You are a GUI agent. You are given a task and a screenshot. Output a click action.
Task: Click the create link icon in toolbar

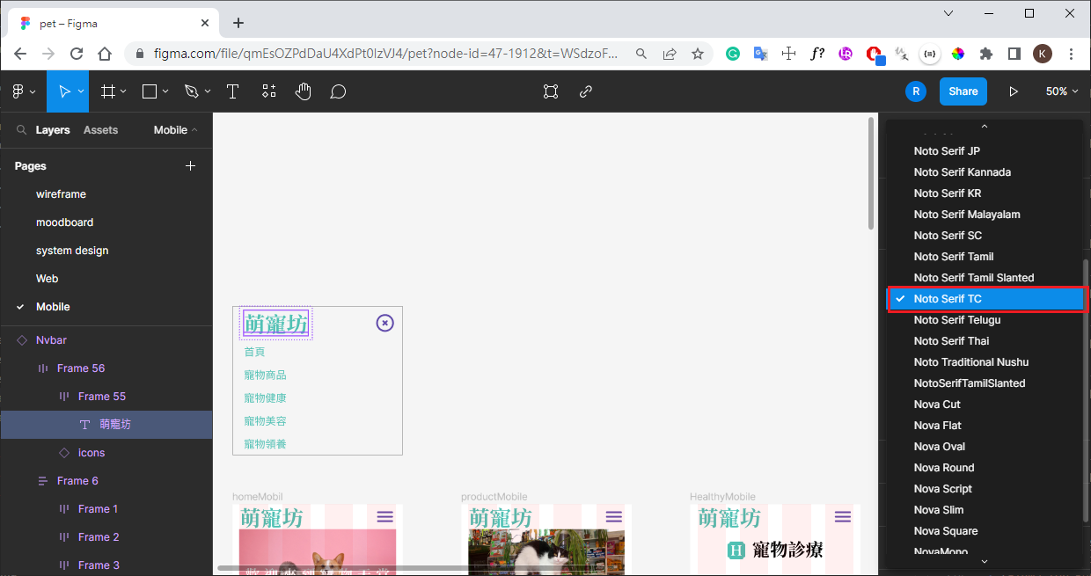pos(586,91)
